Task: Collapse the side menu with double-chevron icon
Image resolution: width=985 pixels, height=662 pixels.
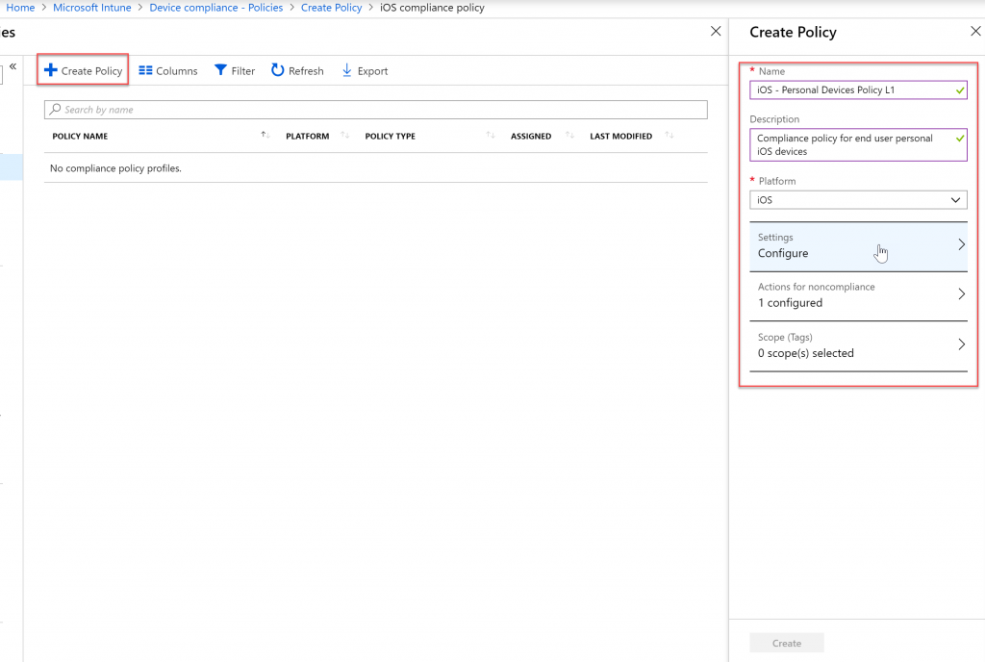Action: click(x=13, y=66)
